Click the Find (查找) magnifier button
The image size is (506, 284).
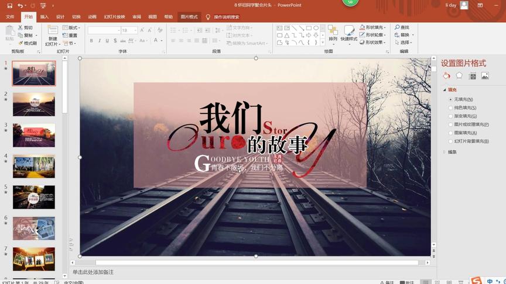[x=402, y=27]
